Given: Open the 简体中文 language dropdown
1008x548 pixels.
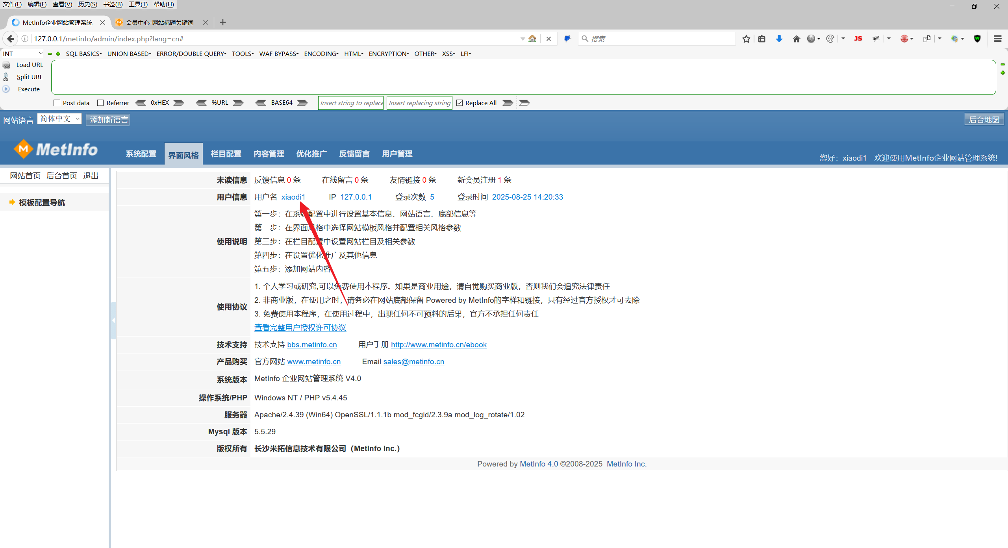Looking at the screenshot, I should point(59,119).
